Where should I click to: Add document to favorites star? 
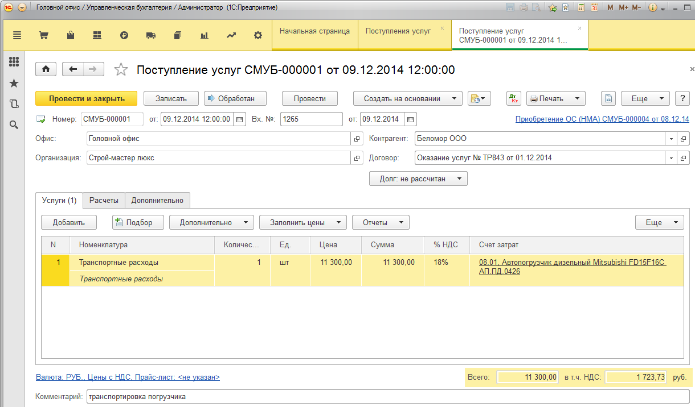[121, 69]
